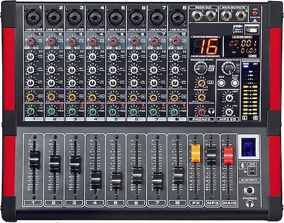This screenshot has height=223, width=284.
Task: Click the PHONES label under the red knob
Action: click(x=202, y=119)
